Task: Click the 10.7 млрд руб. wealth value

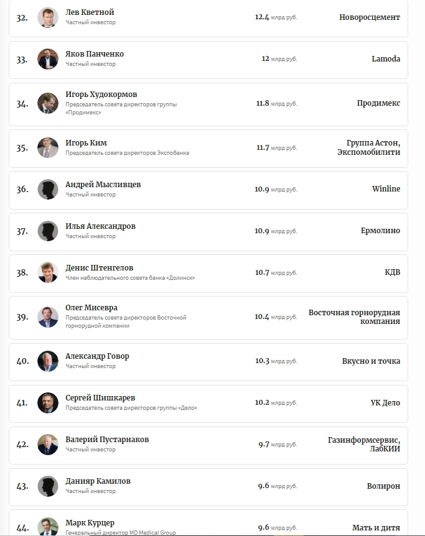Action: (x=276, y=272)
